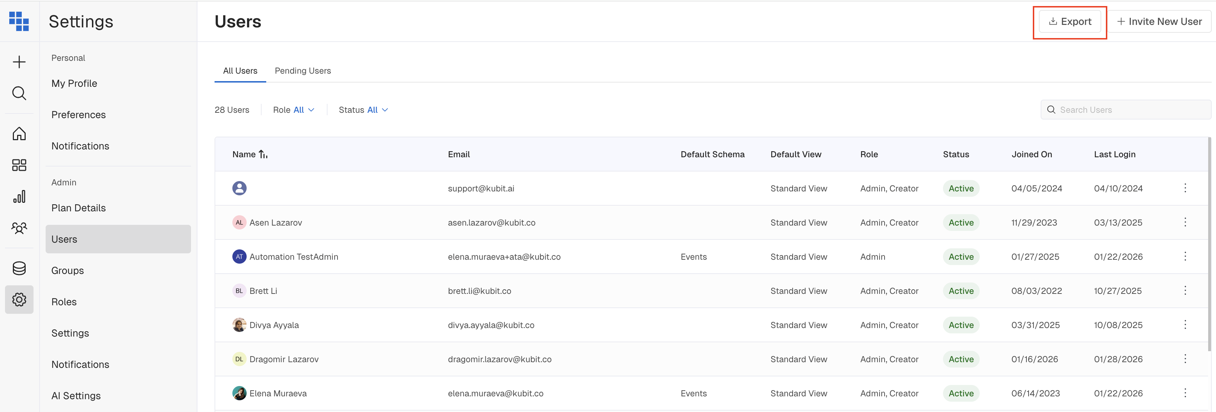Open the people cohorts icon
Viewport: 1216px width, 412px height.
coord(19,228)
